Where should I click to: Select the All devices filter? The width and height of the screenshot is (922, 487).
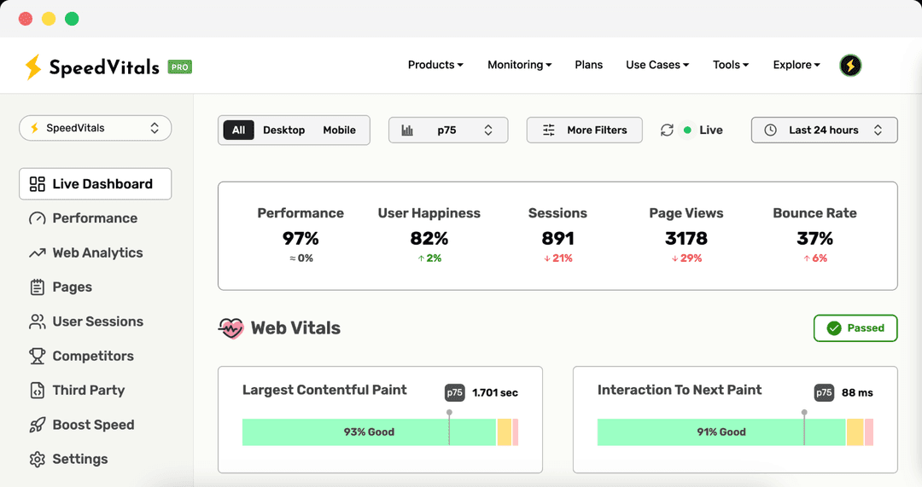click(238, 130)
